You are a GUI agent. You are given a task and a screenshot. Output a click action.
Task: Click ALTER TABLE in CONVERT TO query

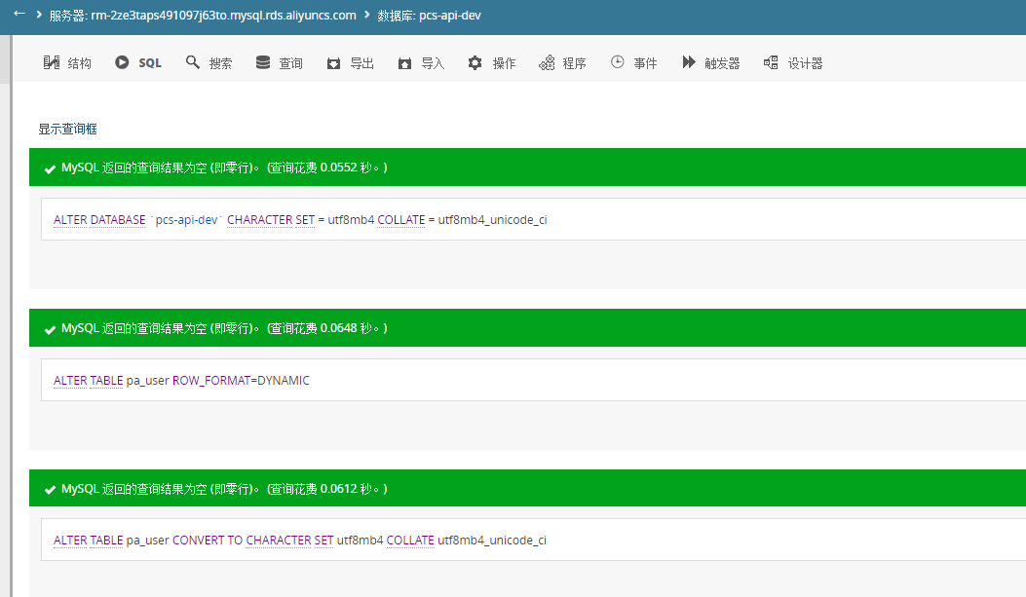coord(89,541)
